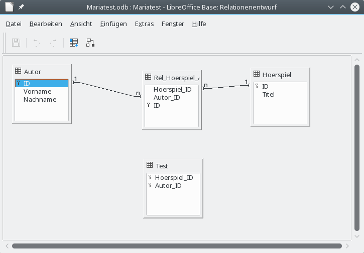This screenshot has width=364, height=253.
Task: Open the Ansicht menu
Action: [x=81, y=24]
